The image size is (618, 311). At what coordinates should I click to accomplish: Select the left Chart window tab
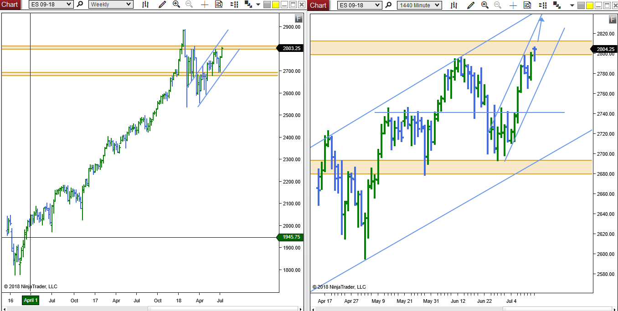click(x=10, y=5)
